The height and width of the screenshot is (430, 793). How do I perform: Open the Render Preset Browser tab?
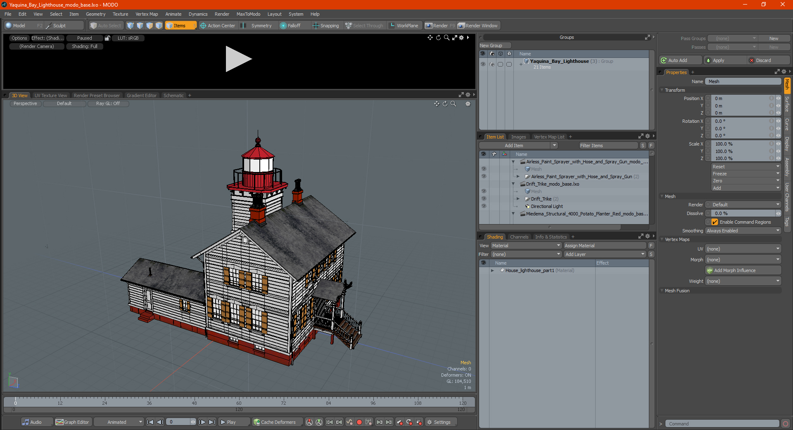click(x=97, y=96)
